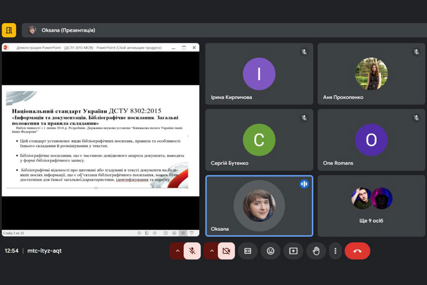Click the yellow meeting icon in top-left corner
Screen dimensions: 427x285
point(9,30)
